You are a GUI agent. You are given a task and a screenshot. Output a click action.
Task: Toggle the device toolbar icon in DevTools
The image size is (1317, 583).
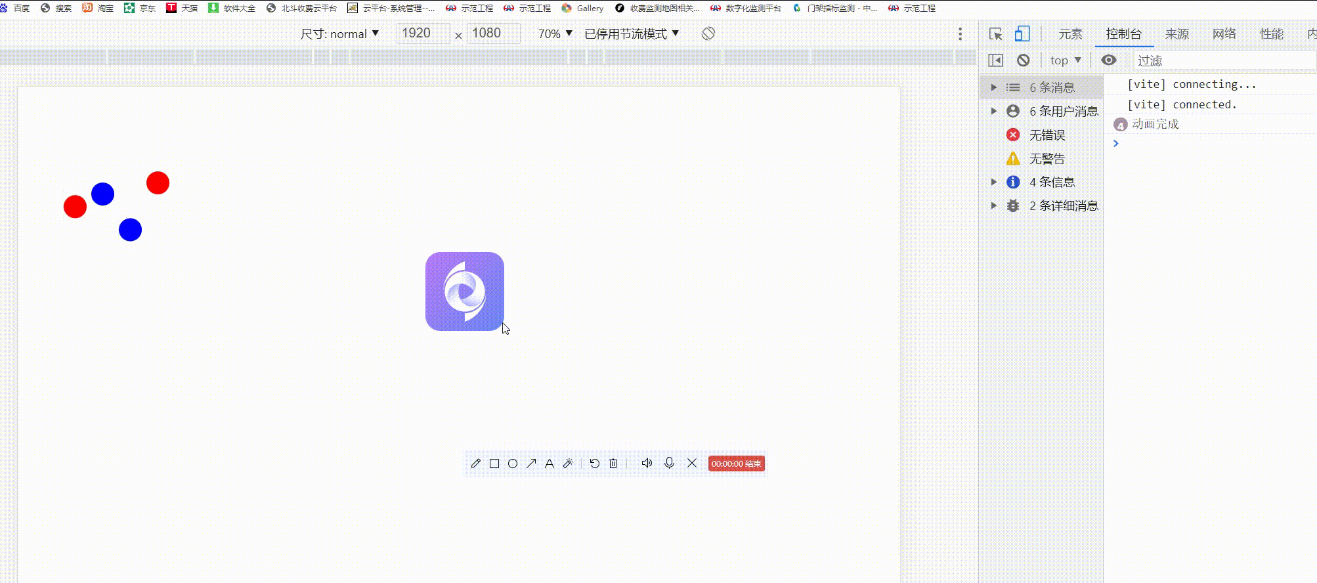click(1022, 33)
